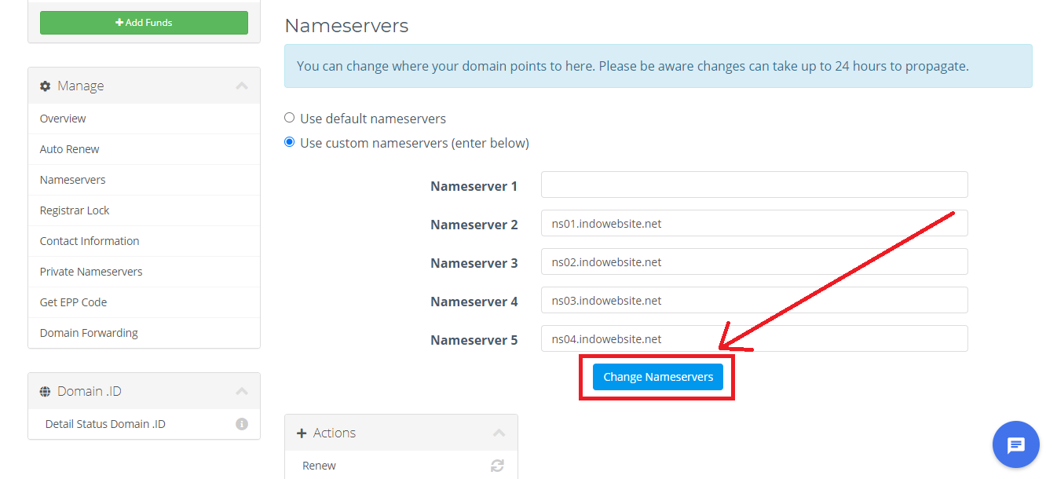Click the empty Nameserver 1 input field
1057x479 pixels.
pyautogui.click(x=754, y=185)
